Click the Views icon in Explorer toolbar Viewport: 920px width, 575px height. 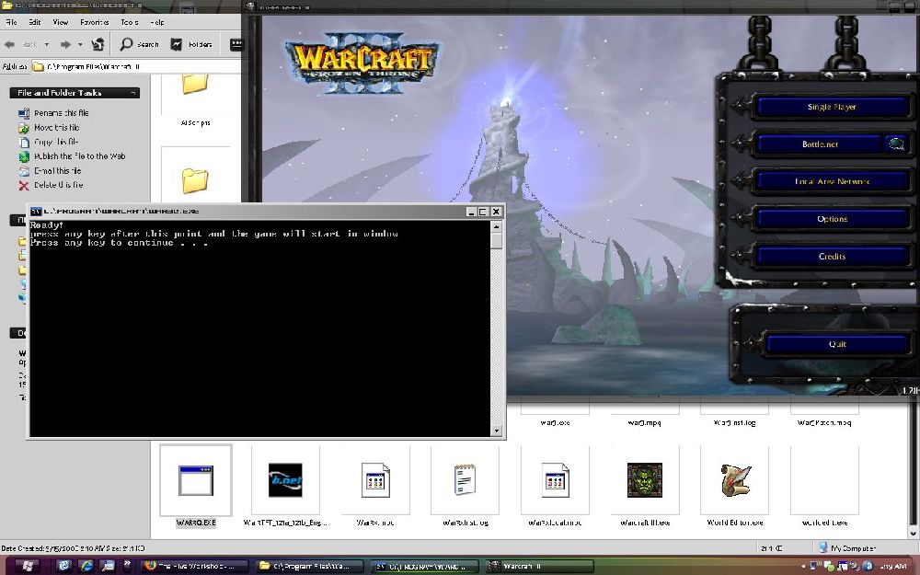tap(236, 44)
